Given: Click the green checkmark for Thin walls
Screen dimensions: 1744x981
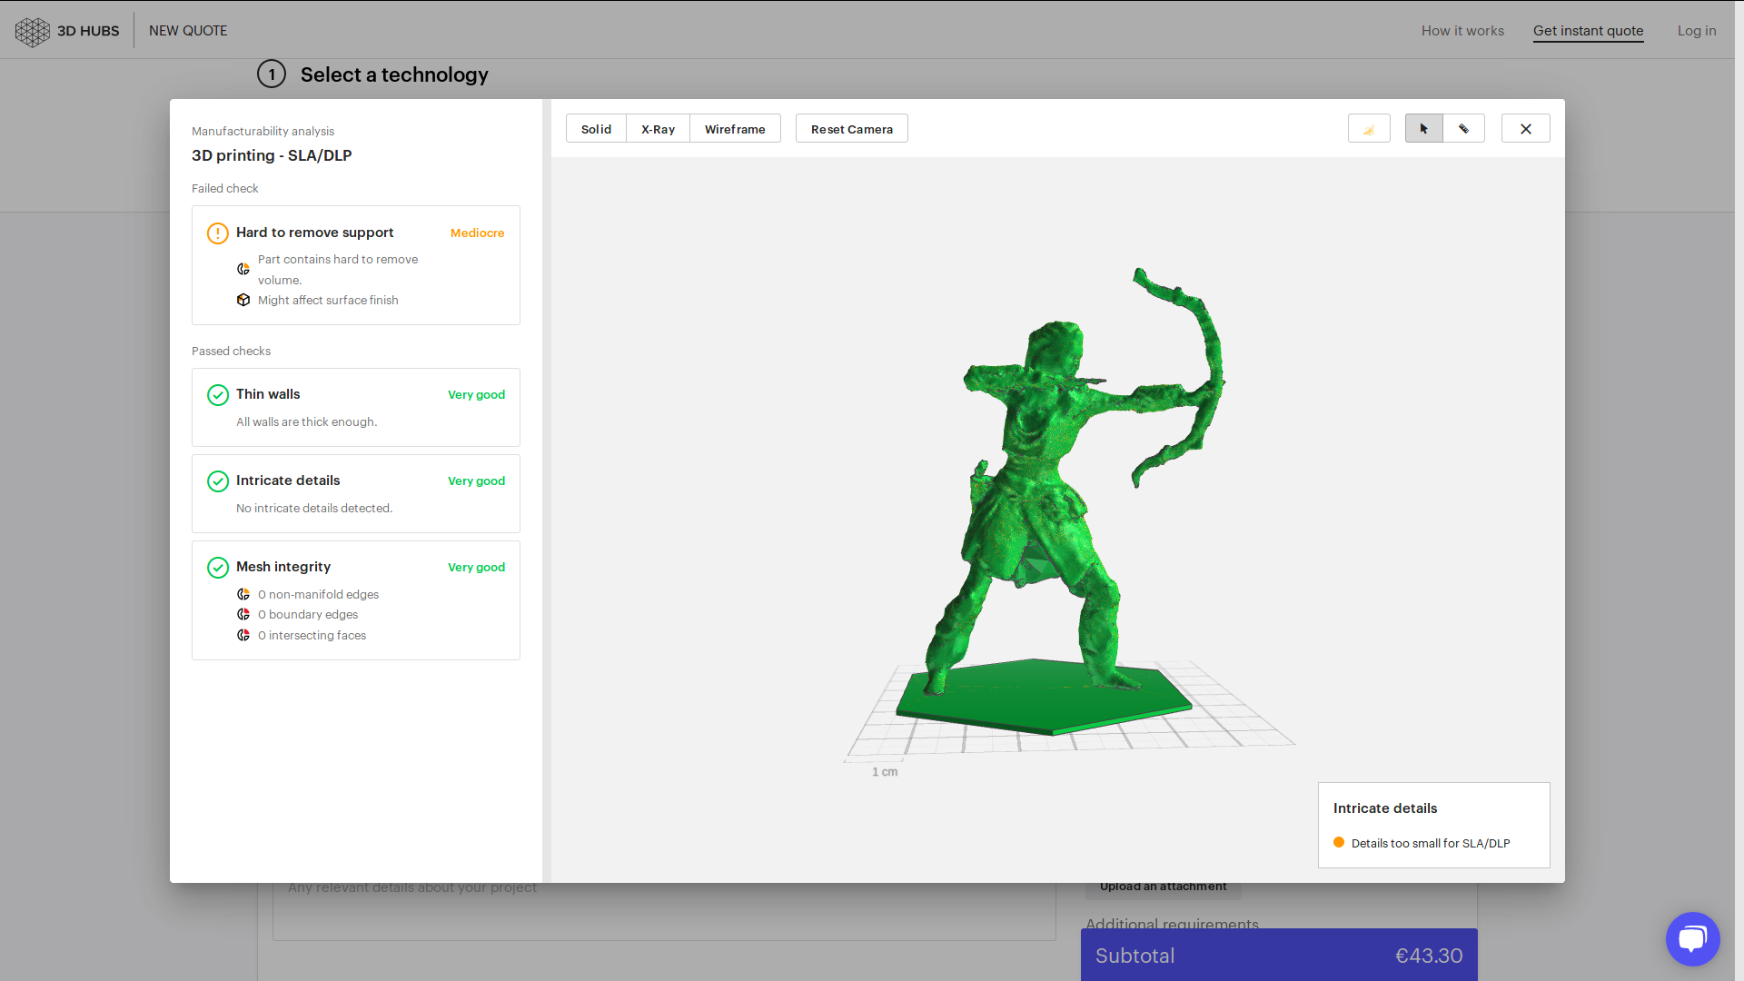Looking at the screenshot, I should (218, 395).
